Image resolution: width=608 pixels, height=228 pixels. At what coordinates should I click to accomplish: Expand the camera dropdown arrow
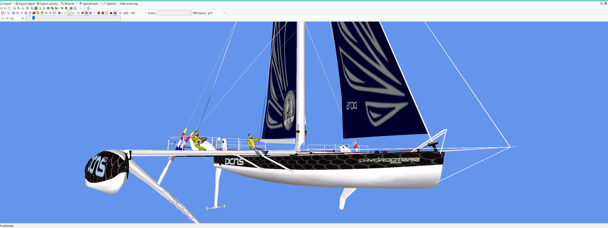[62, 13]
